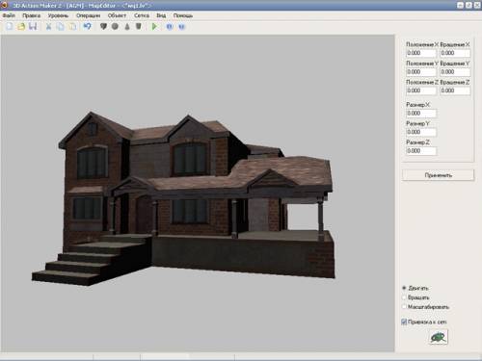Click the Размер Z input field
Screen dimensions: 482x361
[x=421, y=151]
